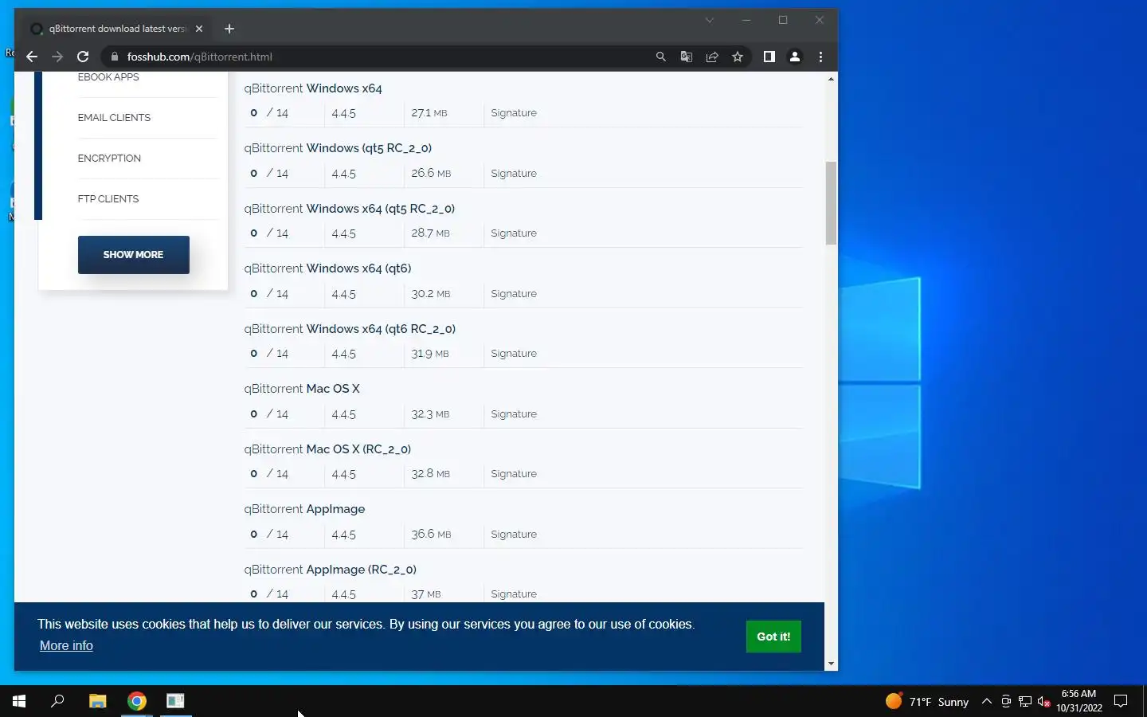Switch to Chrome from the taskbar
This screenshot has height=717, width=1147.
point(137,701)
